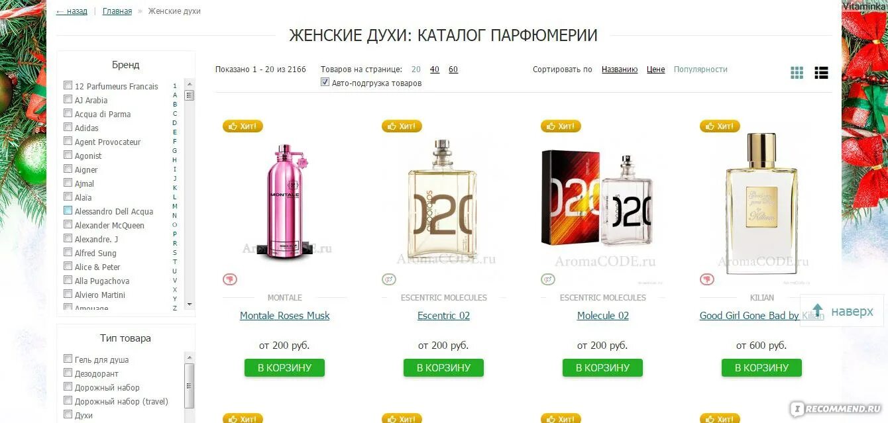Viewport: 888px width, 423px height.
Task: Add Escentric 02 to cart with В КОРЗИНУ
Action: click(x=443, y=368)
